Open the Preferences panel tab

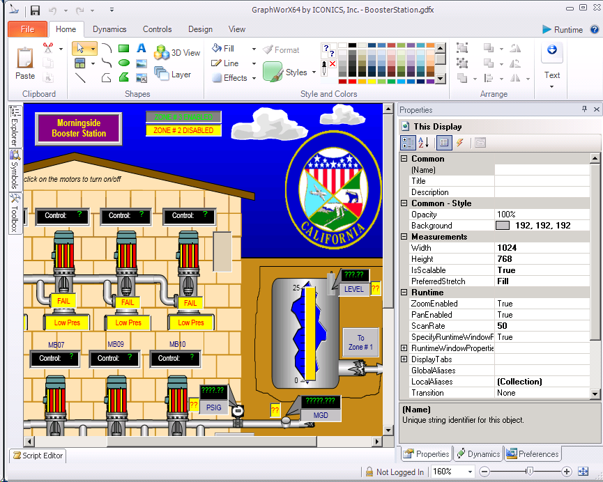(x=533, y=454)
